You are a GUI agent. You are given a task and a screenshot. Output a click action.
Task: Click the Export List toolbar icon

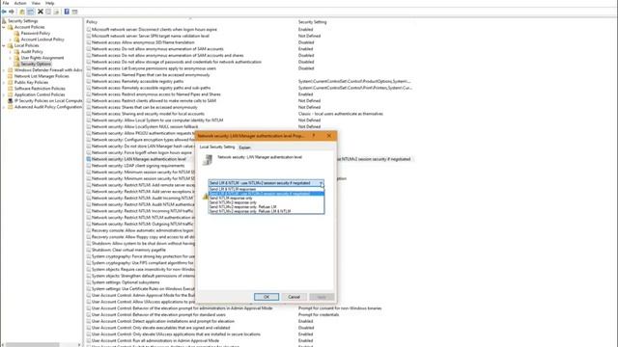pos(56,12)
